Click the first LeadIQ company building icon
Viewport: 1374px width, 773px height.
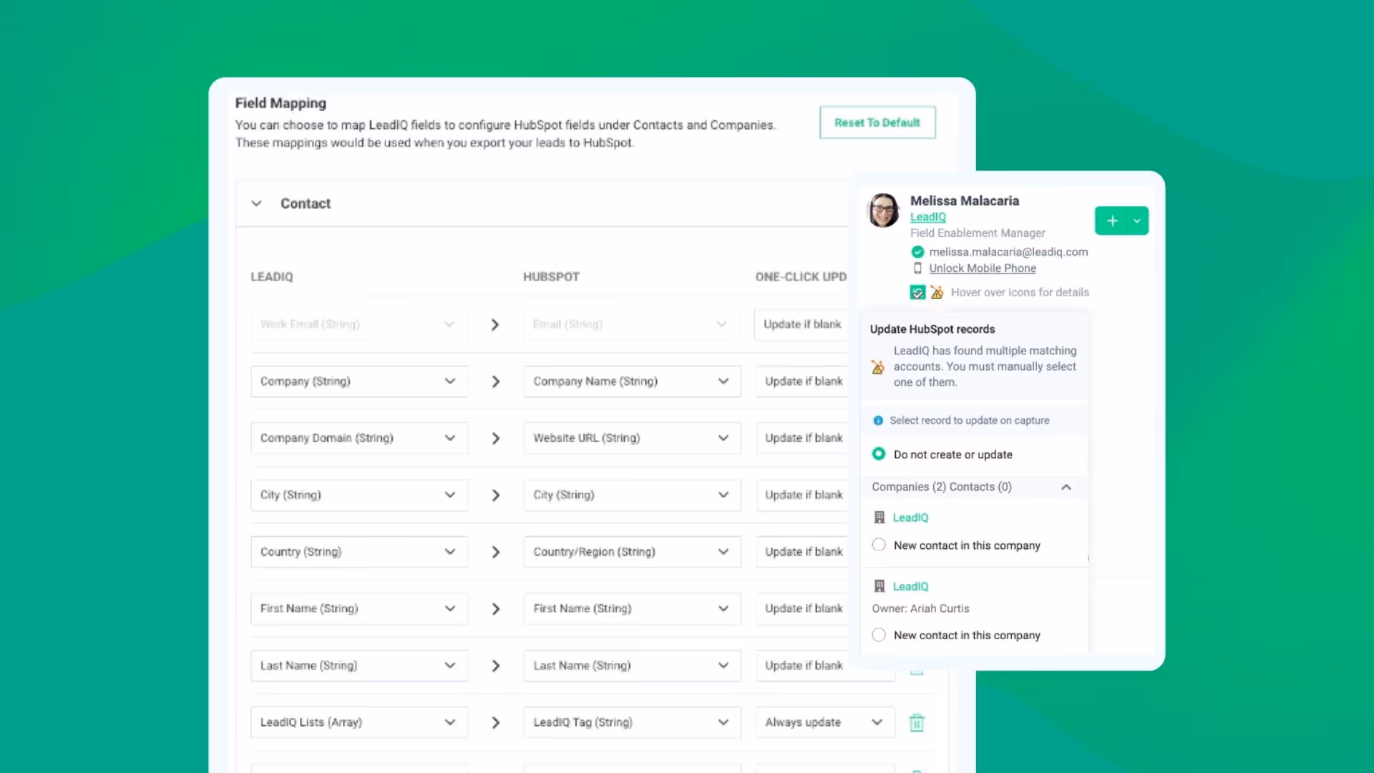pyautogui.click(x=880, y=517)
